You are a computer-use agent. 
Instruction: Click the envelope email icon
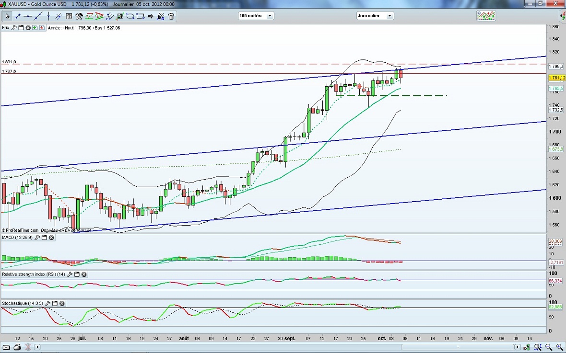pos(7,347)
